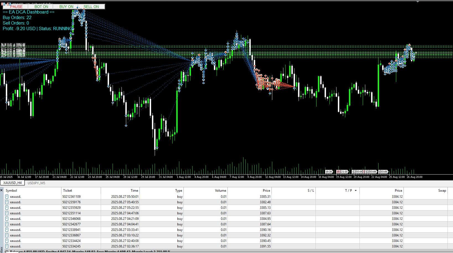Select ticket number 50212338941
453x253 pixels.
[x=71, y=230]
